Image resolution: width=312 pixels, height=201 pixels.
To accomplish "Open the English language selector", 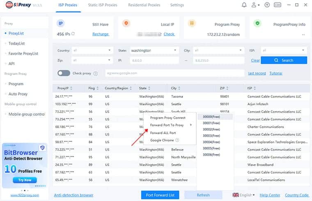I will click(244, 195).
